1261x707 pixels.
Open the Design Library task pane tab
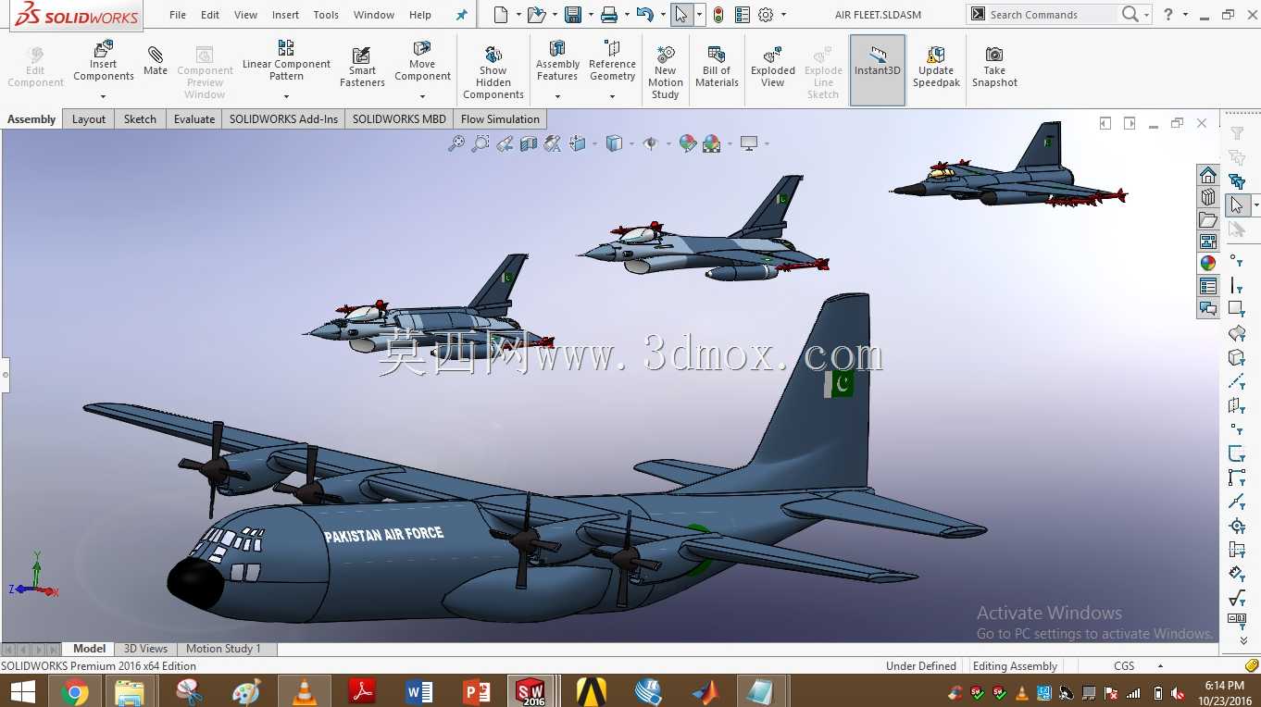[x=1208, y=197]
